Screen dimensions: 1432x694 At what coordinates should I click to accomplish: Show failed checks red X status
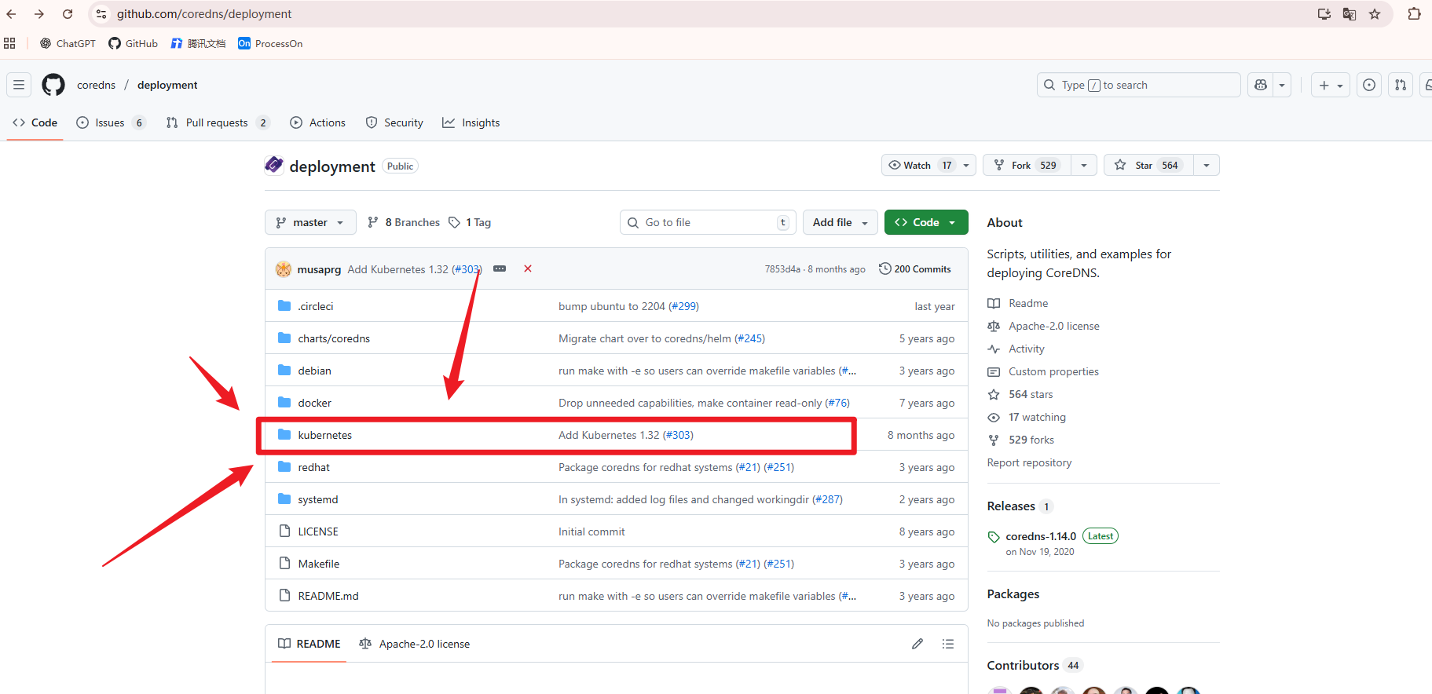click(528, 268)
